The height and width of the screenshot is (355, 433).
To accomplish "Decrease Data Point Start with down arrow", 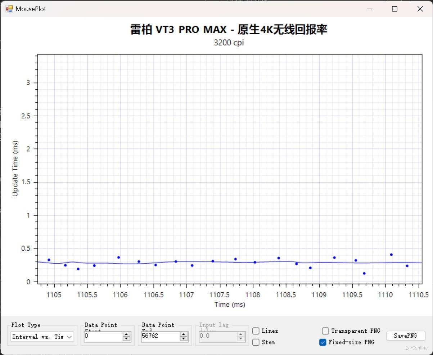I will 126,339.
